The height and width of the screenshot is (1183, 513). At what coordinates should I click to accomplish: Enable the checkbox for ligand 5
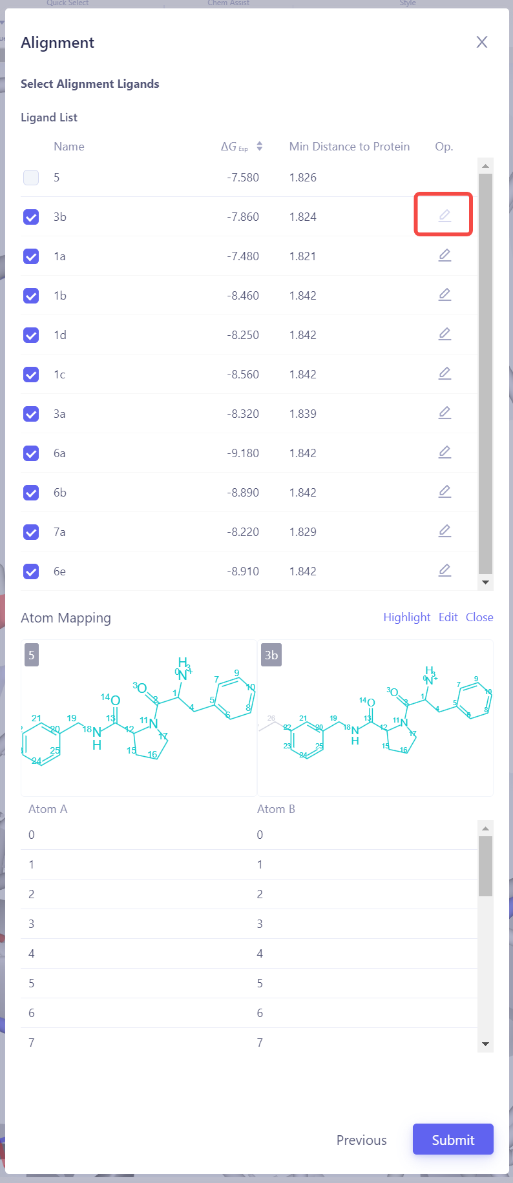point(30,177)
